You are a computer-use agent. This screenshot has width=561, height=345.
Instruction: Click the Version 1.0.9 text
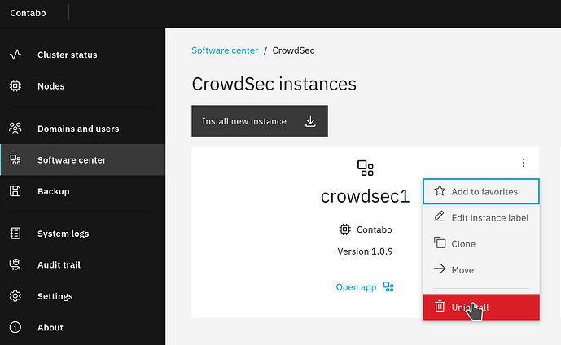[365, 251]
